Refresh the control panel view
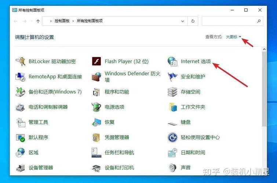277x183 pixels. [193, 21]
